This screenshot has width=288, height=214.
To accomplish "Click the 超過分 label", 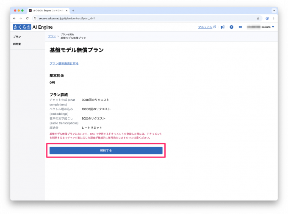I will (54, 128).
